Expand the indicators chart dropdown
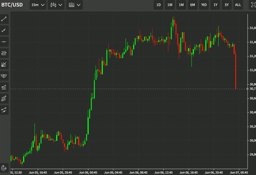 click(x=75, y=5)
